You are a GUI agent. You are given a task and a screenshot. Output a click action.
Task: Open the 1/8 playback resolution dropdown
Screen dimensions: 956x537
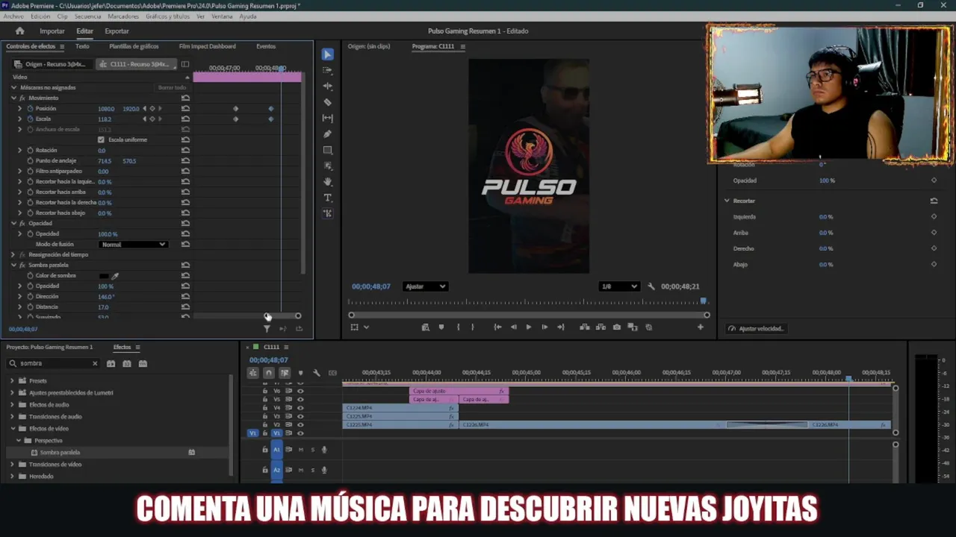[x=619, y=286]
